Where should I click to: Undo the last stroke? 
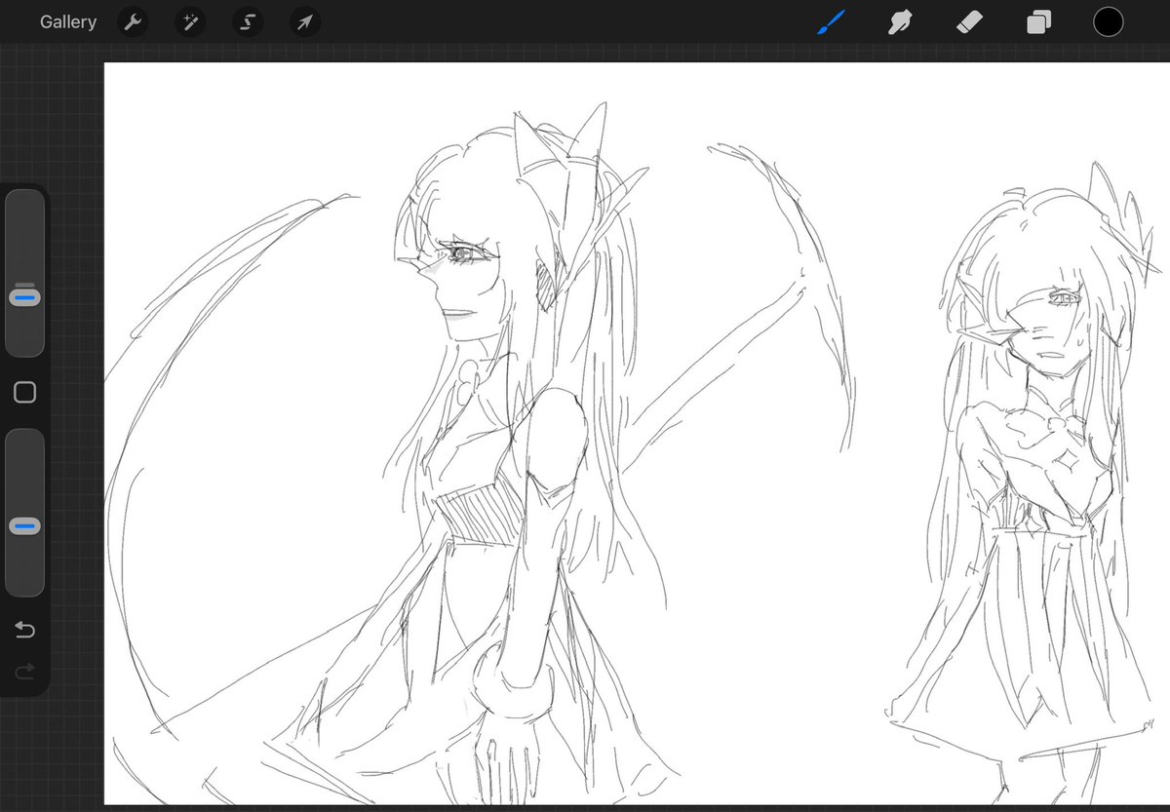click(x=25, y=631)
